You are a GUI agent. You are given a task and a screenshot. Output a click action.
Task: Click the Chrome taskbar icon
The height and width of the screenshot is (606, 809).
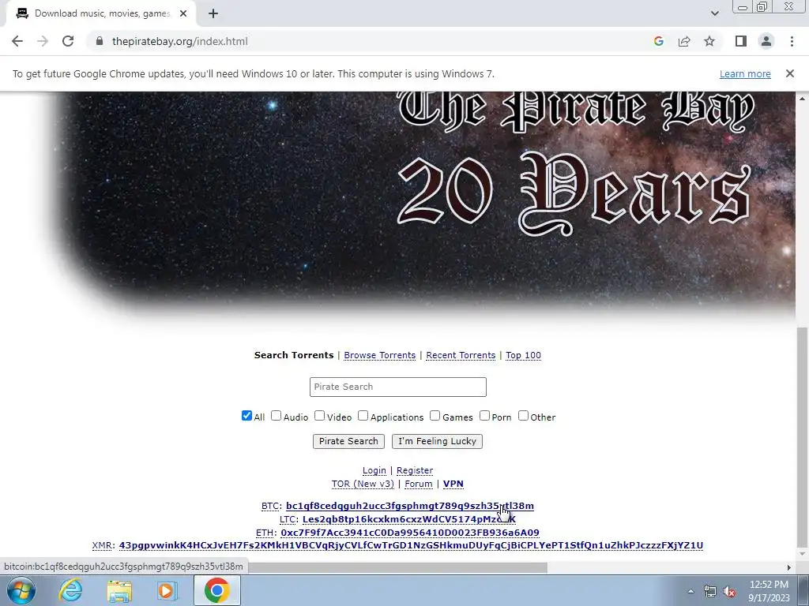(x=217, y=590)
